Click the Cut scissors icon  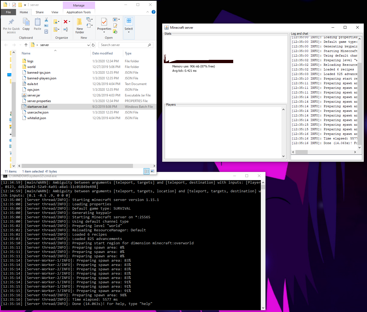pos(46,20)
